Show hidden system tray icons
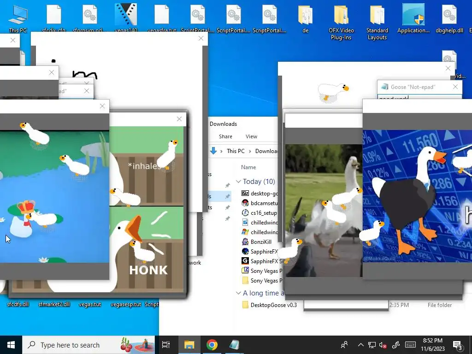 tap(360, 345)
